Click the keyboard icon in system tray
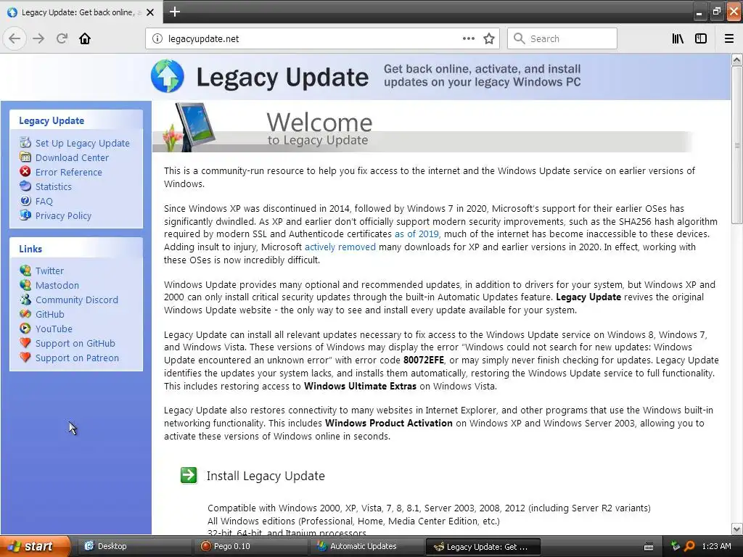Screen dimensions: 743x557 (x=648, y=547)
